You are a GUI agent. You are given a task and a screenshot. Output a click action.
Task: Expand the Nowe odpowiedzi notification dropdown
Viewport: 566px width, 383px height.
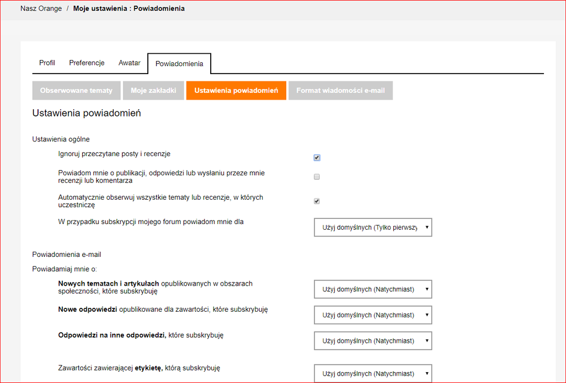pyautogui.click(x=373, y=315)
